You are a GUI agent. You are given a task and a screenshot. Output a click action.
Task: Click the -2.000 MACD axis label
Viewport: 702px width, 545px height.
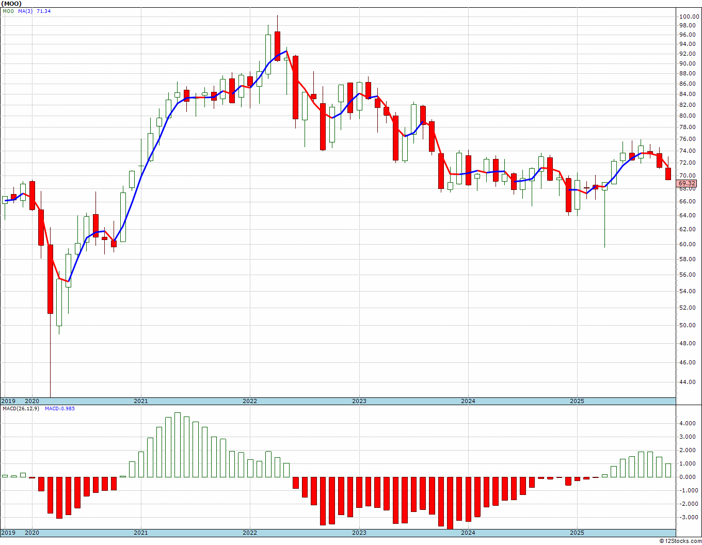click(x=689, y=504)
